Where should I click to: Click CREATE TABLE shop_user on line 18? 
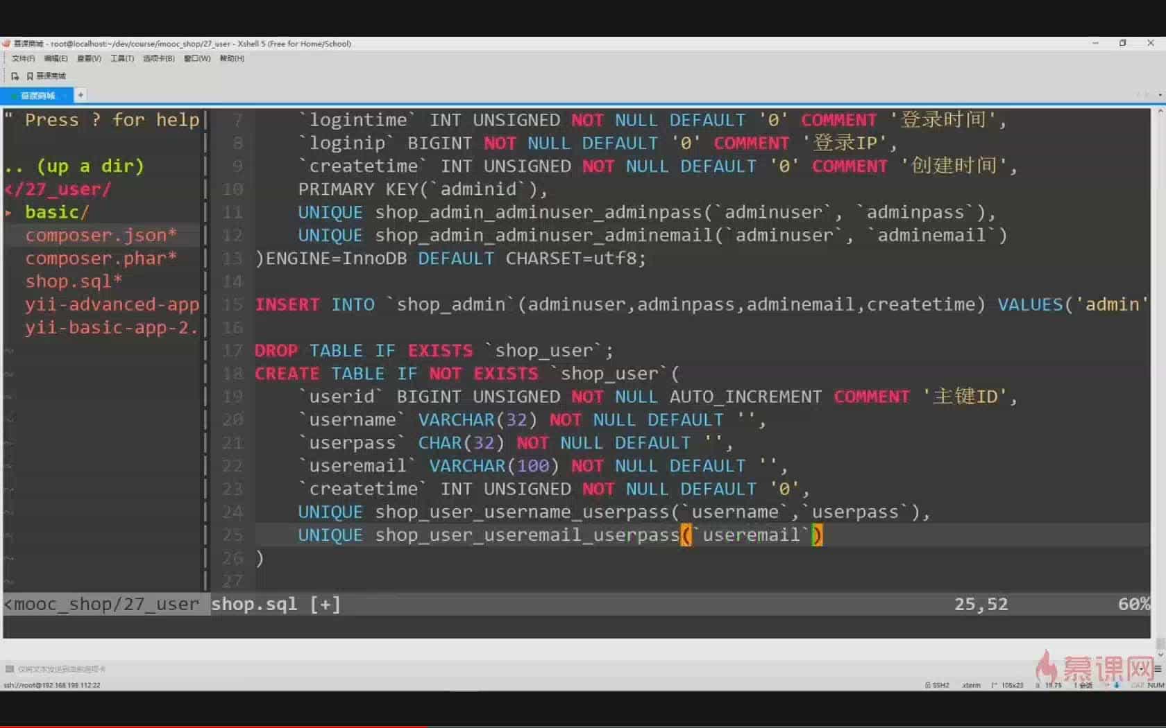click(467, 374)
